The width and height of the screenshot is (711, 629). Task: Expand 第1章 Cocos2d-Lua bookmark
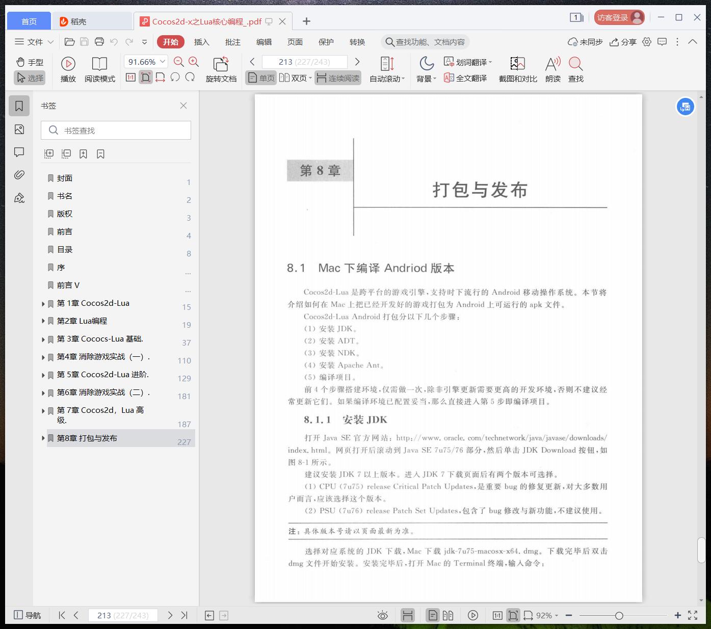tap(43, 304)
